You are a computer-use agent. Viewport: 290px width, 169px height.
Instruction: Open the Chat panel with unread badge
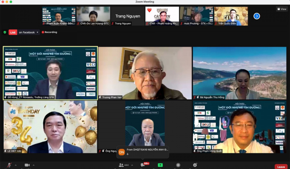(x=143, y=165)
